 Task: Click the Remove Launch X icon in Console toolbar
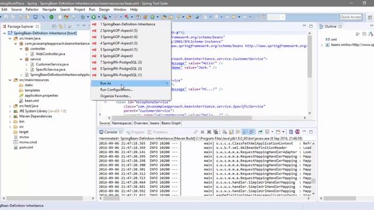tap(209, 132)
